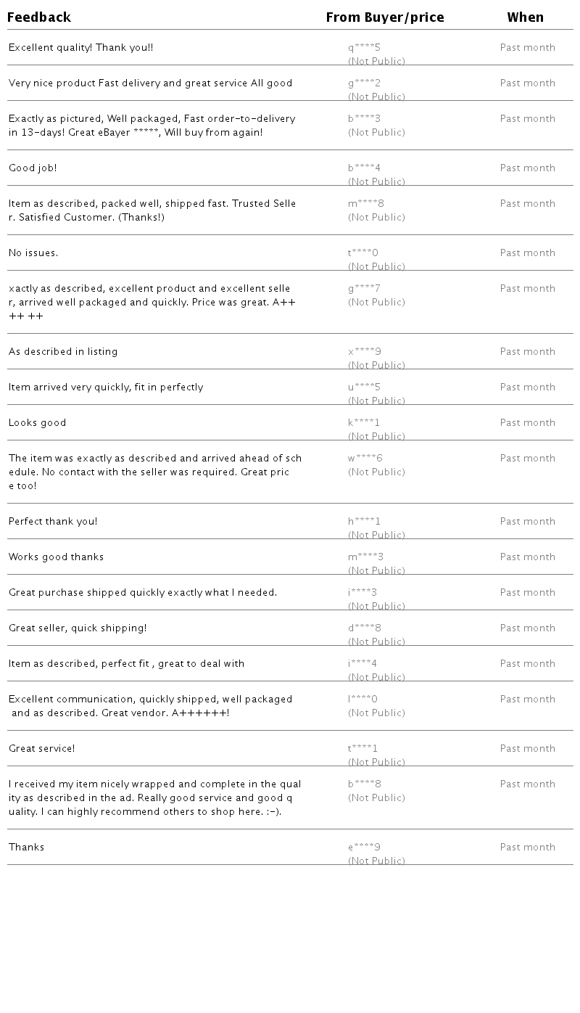The height and width of the screenshot is (1013, 580).
Task: Select the "As described in listing" comment
Action: (x=63, y=352)
